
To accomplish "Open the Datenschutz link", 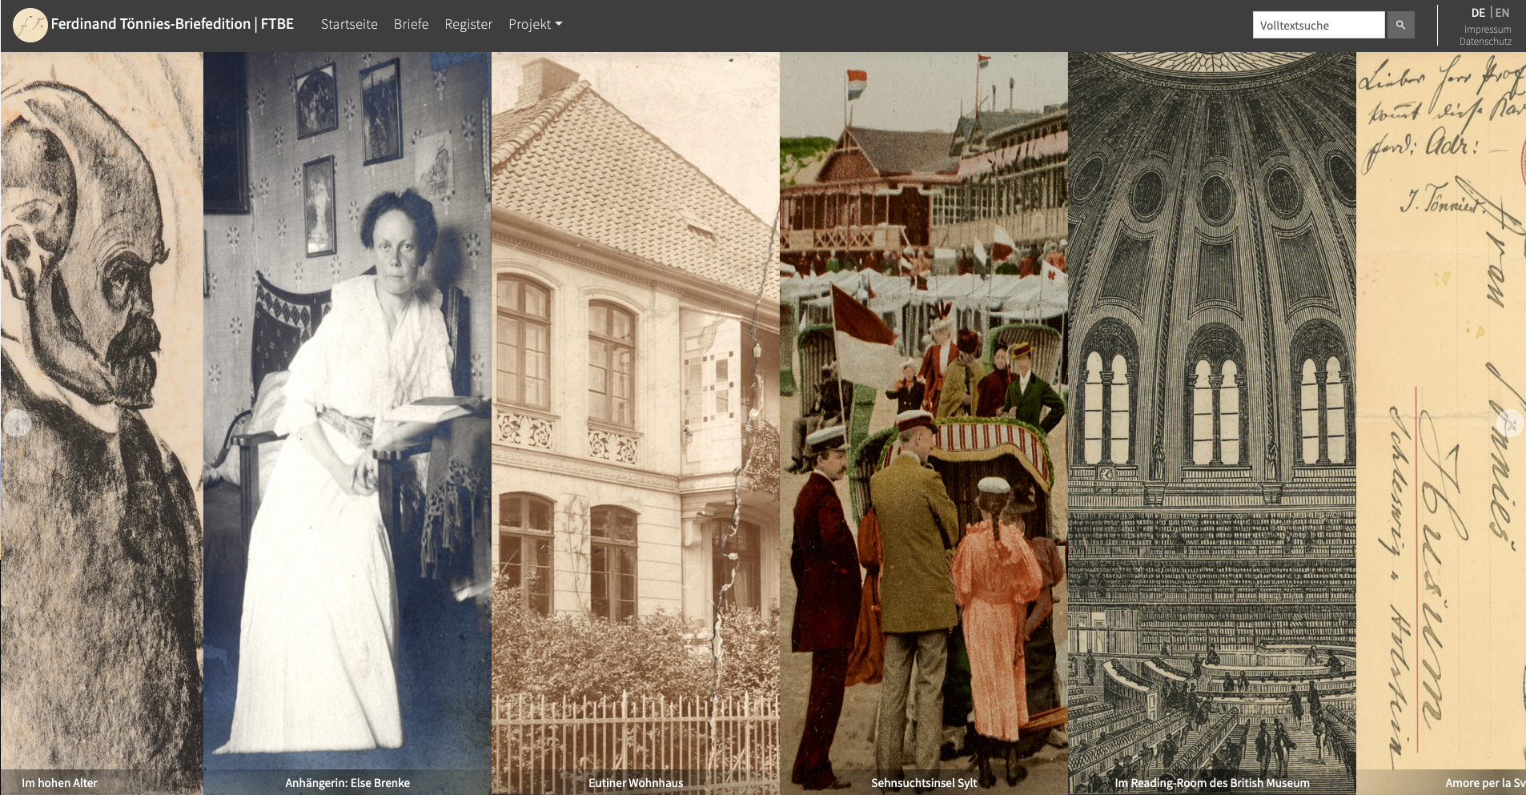I will point(1485,42).
